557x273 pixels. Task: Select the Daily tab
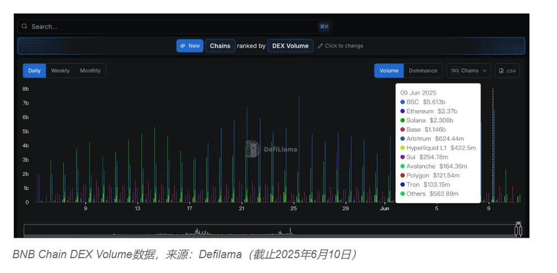pyautogui.click(x=35, y=70)
